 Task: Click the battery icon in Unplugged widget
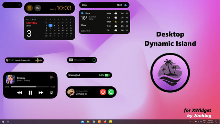click(x=107, y=75)
